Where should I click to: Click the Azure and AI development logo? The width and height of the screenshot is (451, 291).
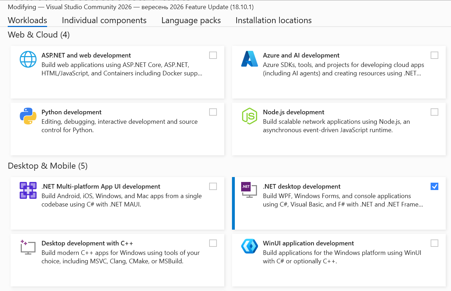pos(250,59)
